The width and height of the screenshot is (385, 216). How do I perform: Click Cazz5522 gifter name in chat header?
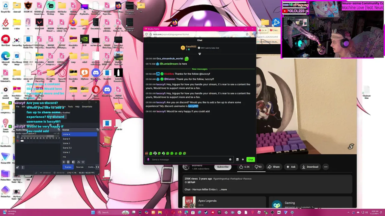tap(191, 46)
